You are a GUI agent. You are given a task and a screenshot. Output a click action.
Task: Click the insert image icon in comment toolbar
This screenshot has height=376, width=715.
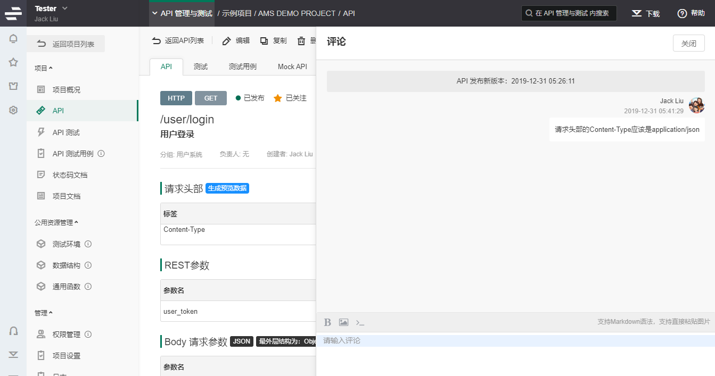[x=344, y=322]
